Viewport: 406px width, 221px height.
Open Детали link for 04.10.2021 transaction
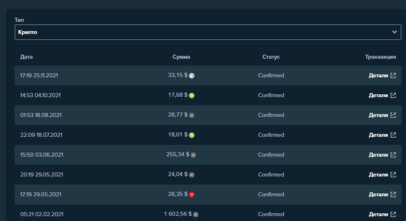click(378, 95)
